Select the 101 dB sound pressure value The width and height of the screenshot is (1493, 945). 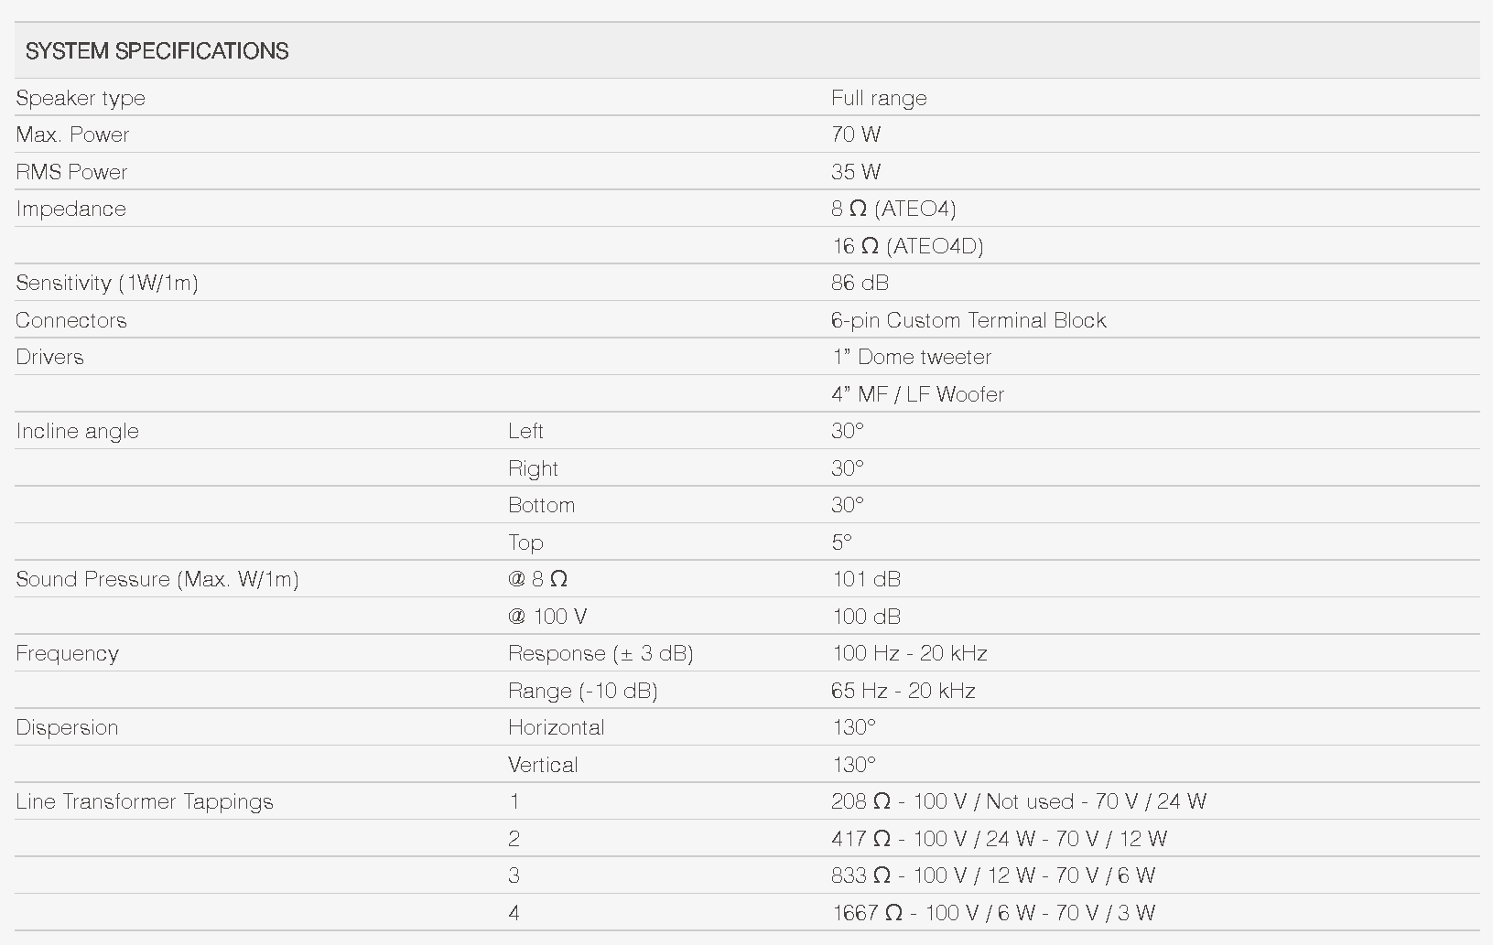[x=866, y=579]
